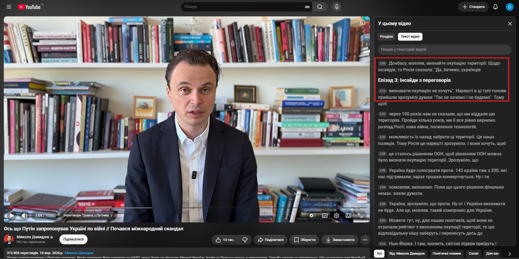Open Микола Давидюк link in description
519x259 pixels.
click(x=79, y=253)
